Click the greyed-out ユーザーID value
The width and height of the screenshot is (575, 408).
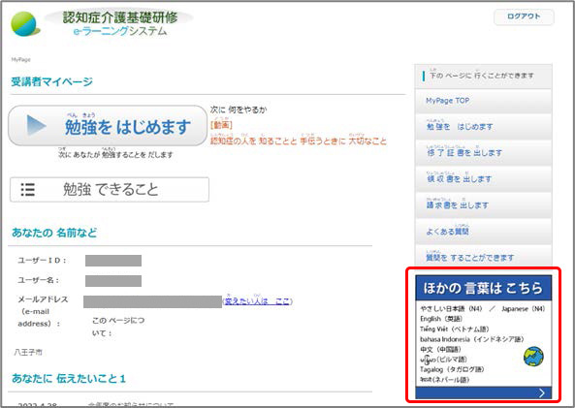[x=113, y=261]
